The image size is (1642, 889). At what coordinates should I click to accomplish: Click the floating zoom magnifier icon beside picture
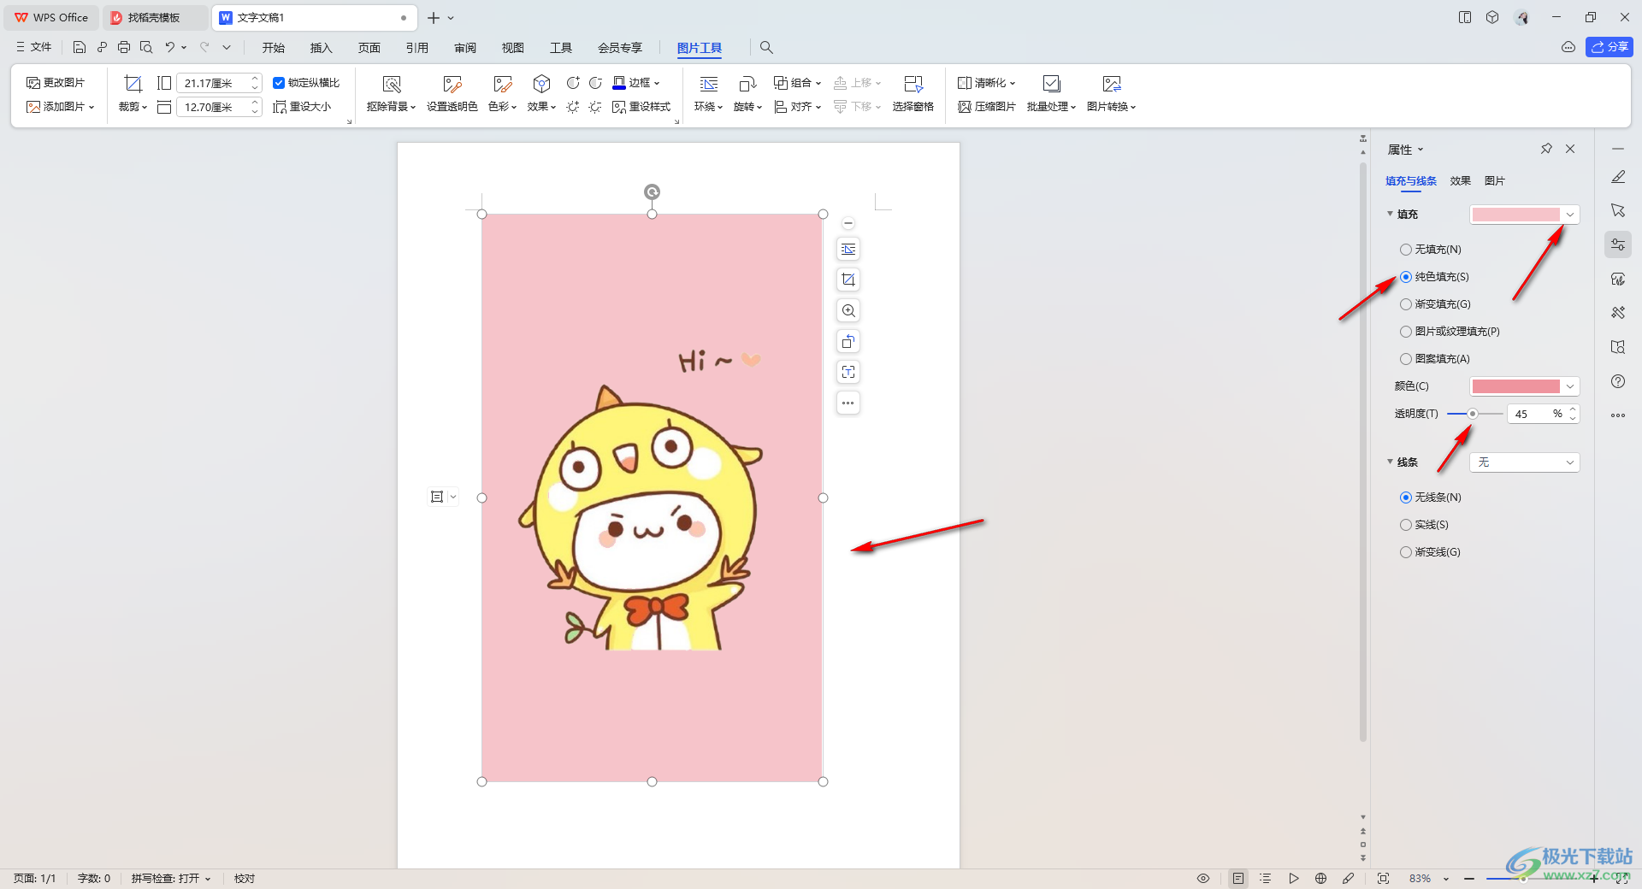tap(848, 310)
